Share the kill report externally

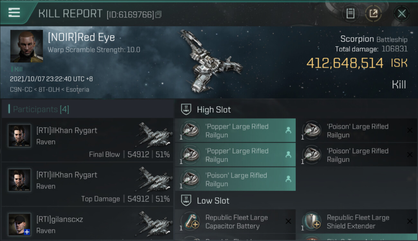pyautogui.click(x=373, y=13)
